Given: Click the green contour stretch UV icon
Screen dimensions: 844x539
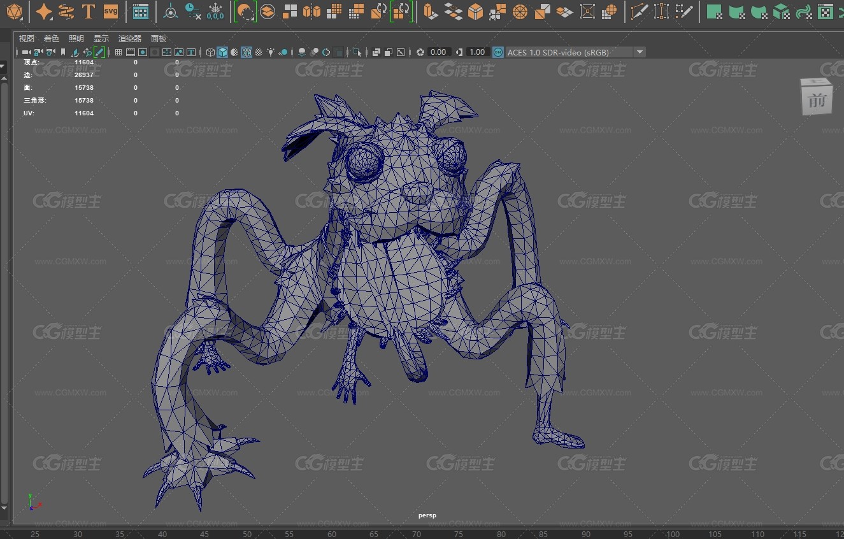Looking at the screenshot, I should (803, 11).
